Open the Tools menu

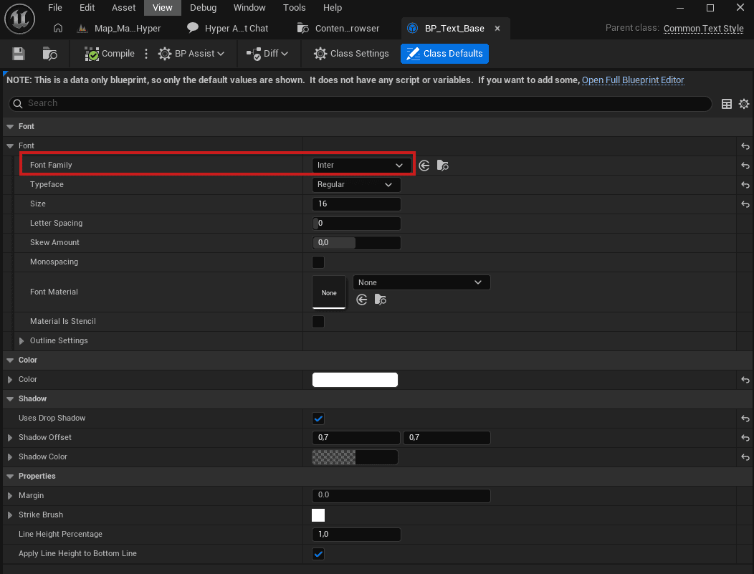point(295,8)
